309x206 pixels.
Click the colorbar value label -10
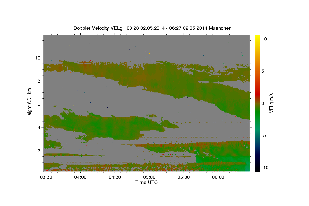[265, 168]
